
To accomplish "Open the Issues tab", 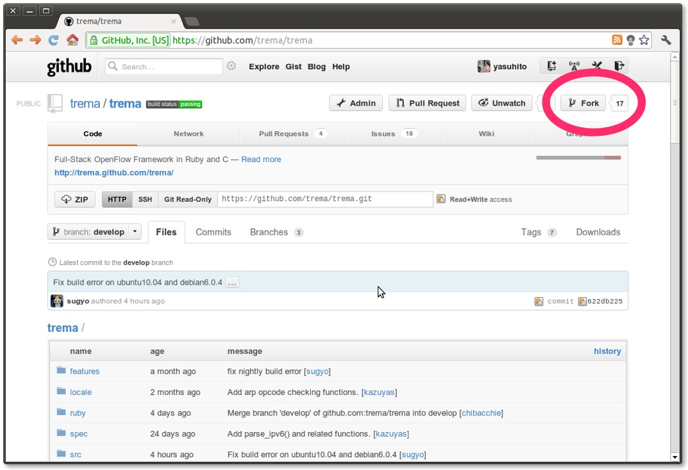I will [x=394, y=134].
